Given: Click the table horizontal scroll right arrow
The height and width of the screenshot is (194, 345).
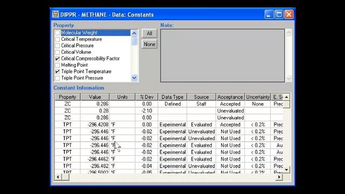Looking at the screenshot, I should [279, 177].
